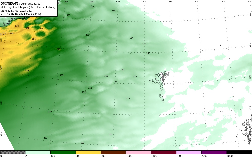Select the 12W longitude label
This screenshot has width=252, height=158.
92,2
